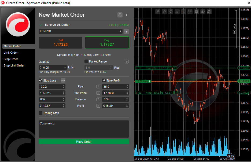251x162 pixels.
Task: Click the SL drag handle on the chart
Action: pyautogui.click(x=136, y=93)
